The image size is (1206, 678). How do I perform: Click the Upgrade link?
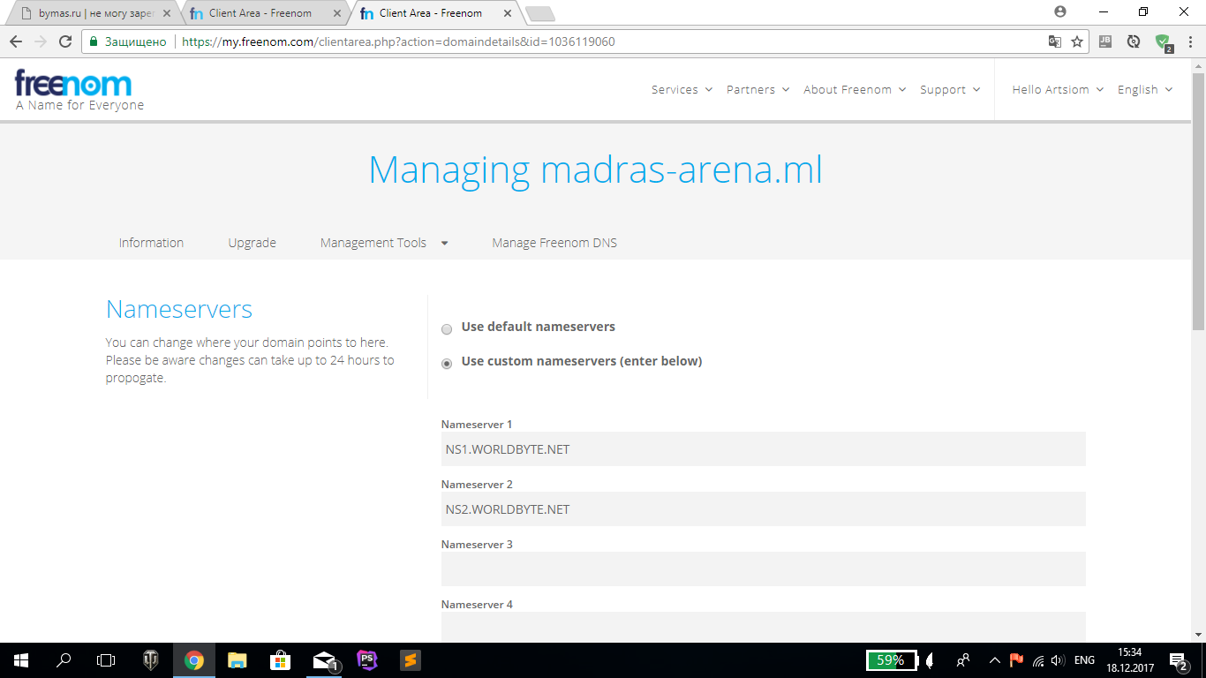[x=252, y=243]
